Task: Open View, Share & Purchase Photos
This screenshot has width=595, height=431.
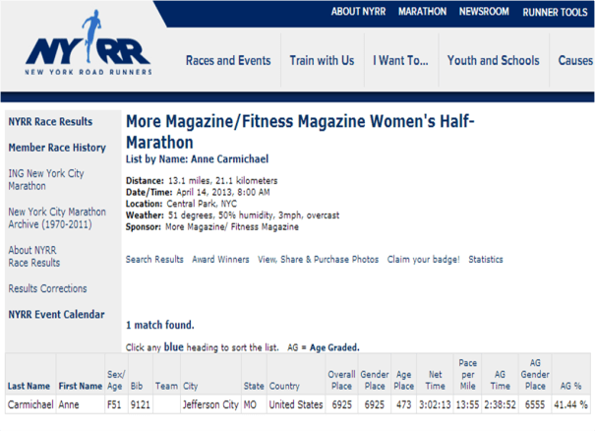Action: pyautogui.click(x=318, y=260)
